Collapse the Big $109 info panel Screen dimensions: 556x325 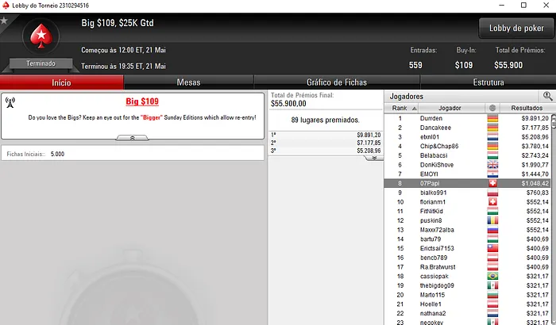pos(133,138)
